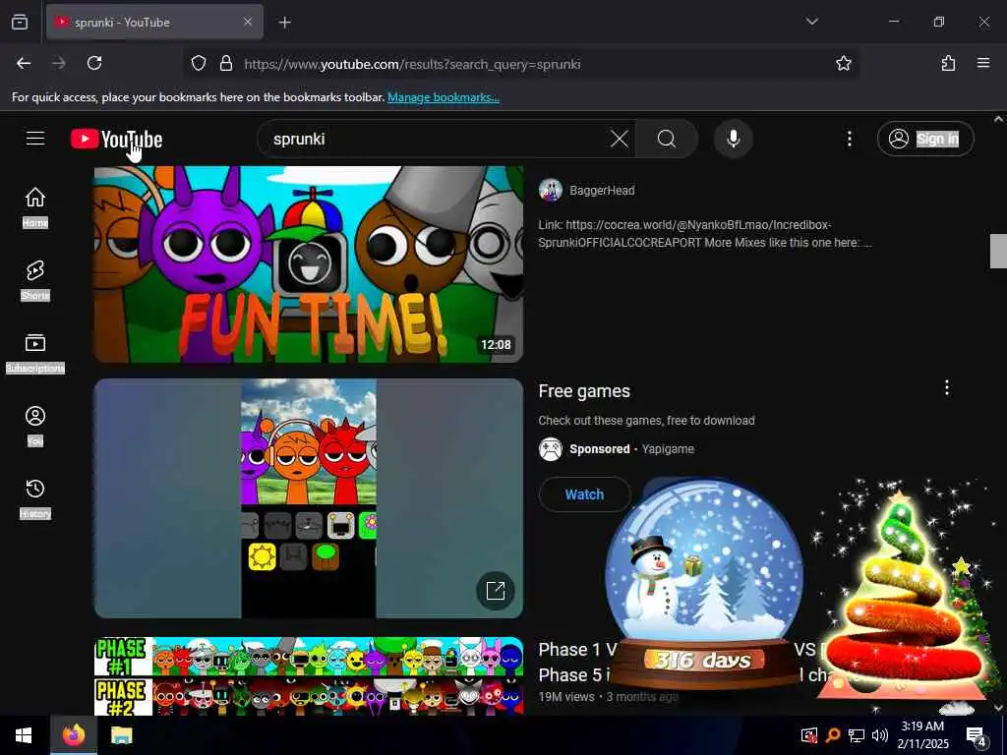1007x755 pixels.
Task: Open File Explorer from the taskbar
Action: tap(121, 735)
